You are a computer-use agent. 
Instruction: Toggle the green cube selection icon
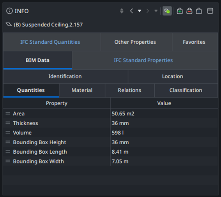pos(167,11)
